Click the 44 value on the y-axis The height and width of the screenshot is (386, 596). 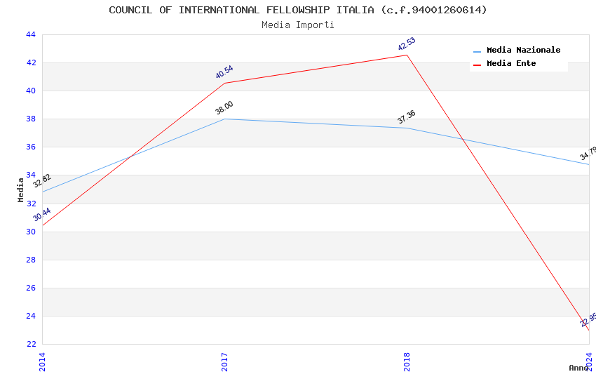click(31, 34)
